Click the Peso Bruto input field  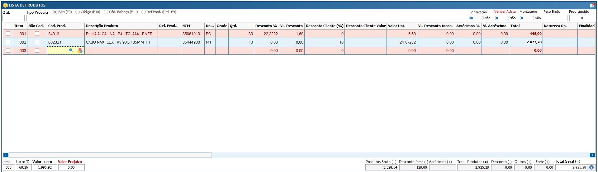point(555,18)
